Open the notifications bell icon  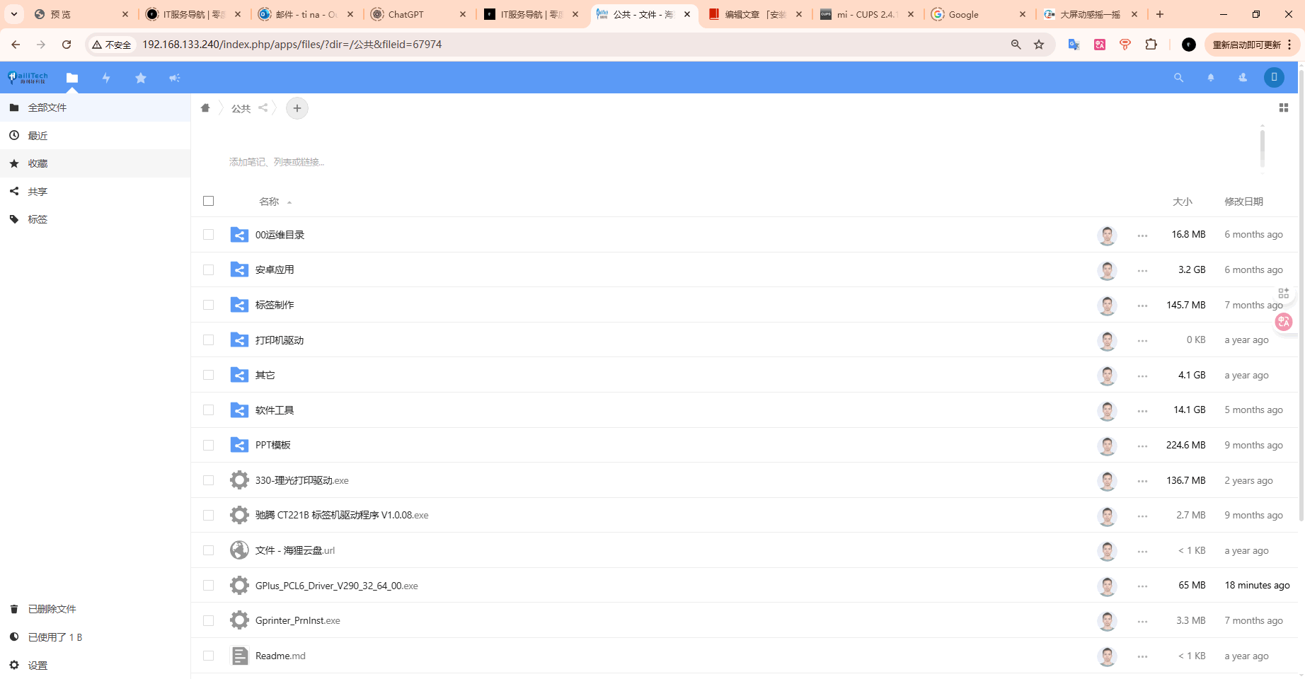[1211, 78]
